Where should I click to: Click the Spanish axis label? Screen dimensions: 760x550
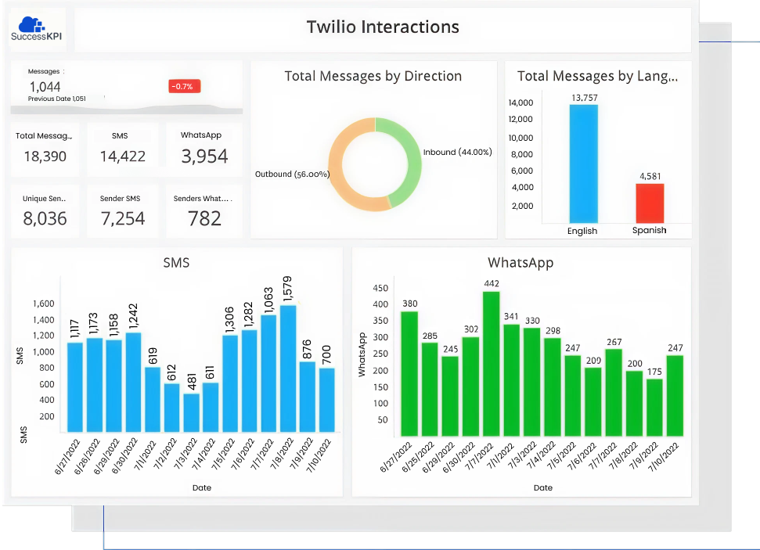coord(649,230)
